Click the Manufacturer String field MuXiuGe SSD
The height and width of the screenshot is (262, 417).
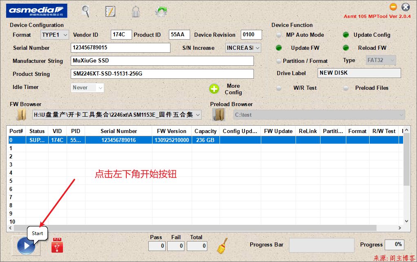[162, 61]
